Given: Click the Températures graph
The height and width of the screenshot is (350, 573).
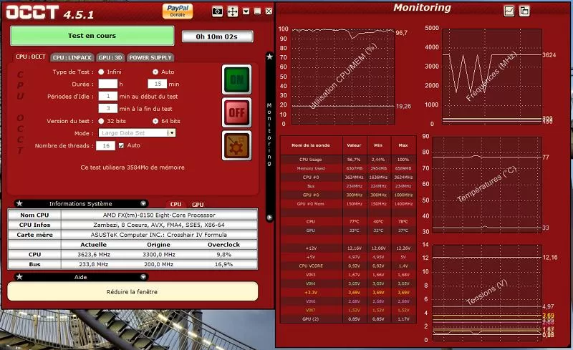Looking at the screenshot, I should tap(487, 185).
